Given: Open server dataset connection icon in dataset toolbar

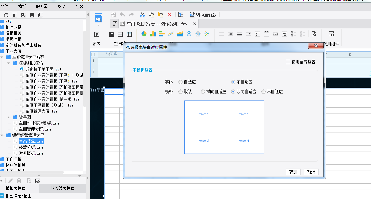Looking at the screenshot, I should pos(38,181).
